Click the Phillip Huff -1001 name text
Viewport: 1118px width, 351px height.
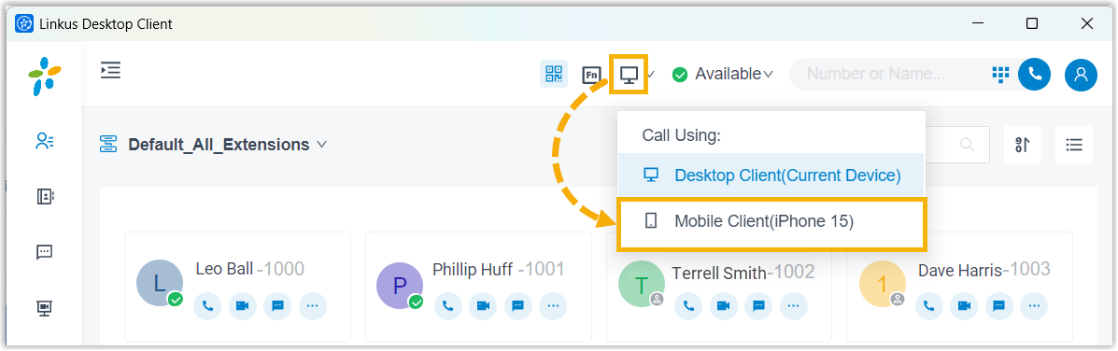pyautogui.click(x=499, y=269)
